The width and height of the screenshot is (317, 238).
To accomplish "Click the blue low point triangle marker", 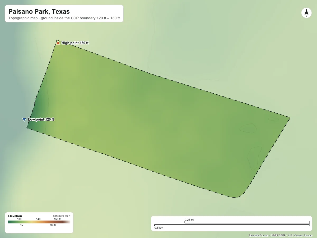I will (x=24, y=120).
